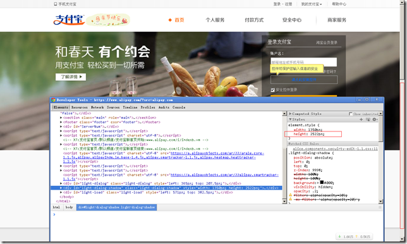This screenshot has width=407, height=244.
Task: Click the 个人服务 navigation item
Action: 215,20
